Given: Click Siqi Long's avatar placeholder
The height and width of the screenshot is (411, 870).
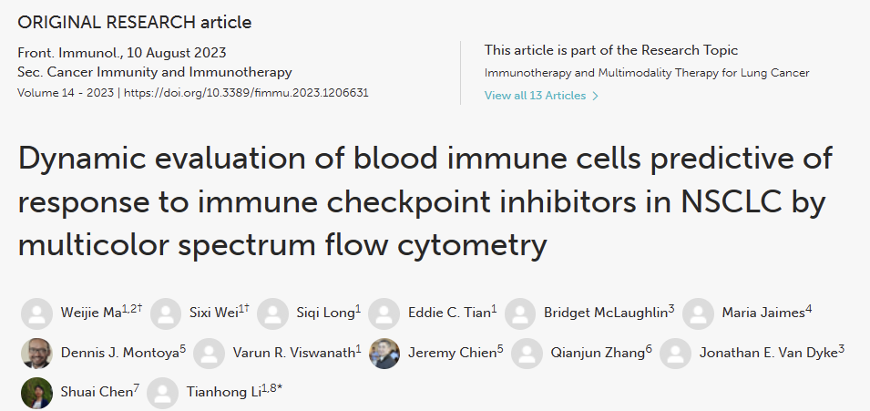Looking at the screenshot, I should click(272, 314).
